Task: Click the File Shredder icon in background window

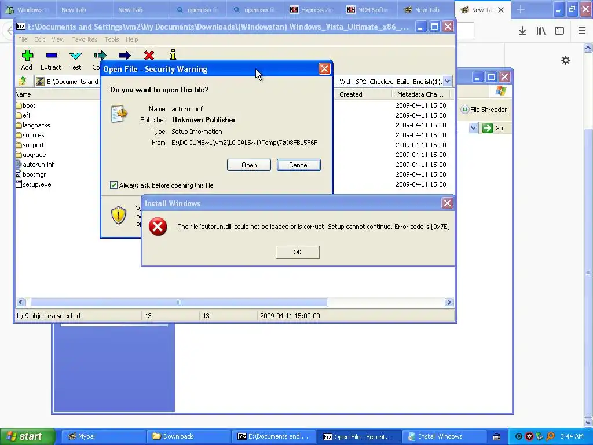Action: [465, 110]
